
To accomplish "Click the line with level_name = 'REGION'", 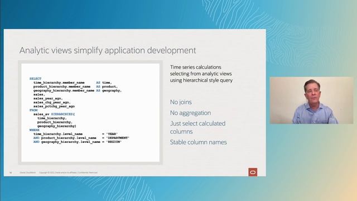I will click(x=78, y=142).
